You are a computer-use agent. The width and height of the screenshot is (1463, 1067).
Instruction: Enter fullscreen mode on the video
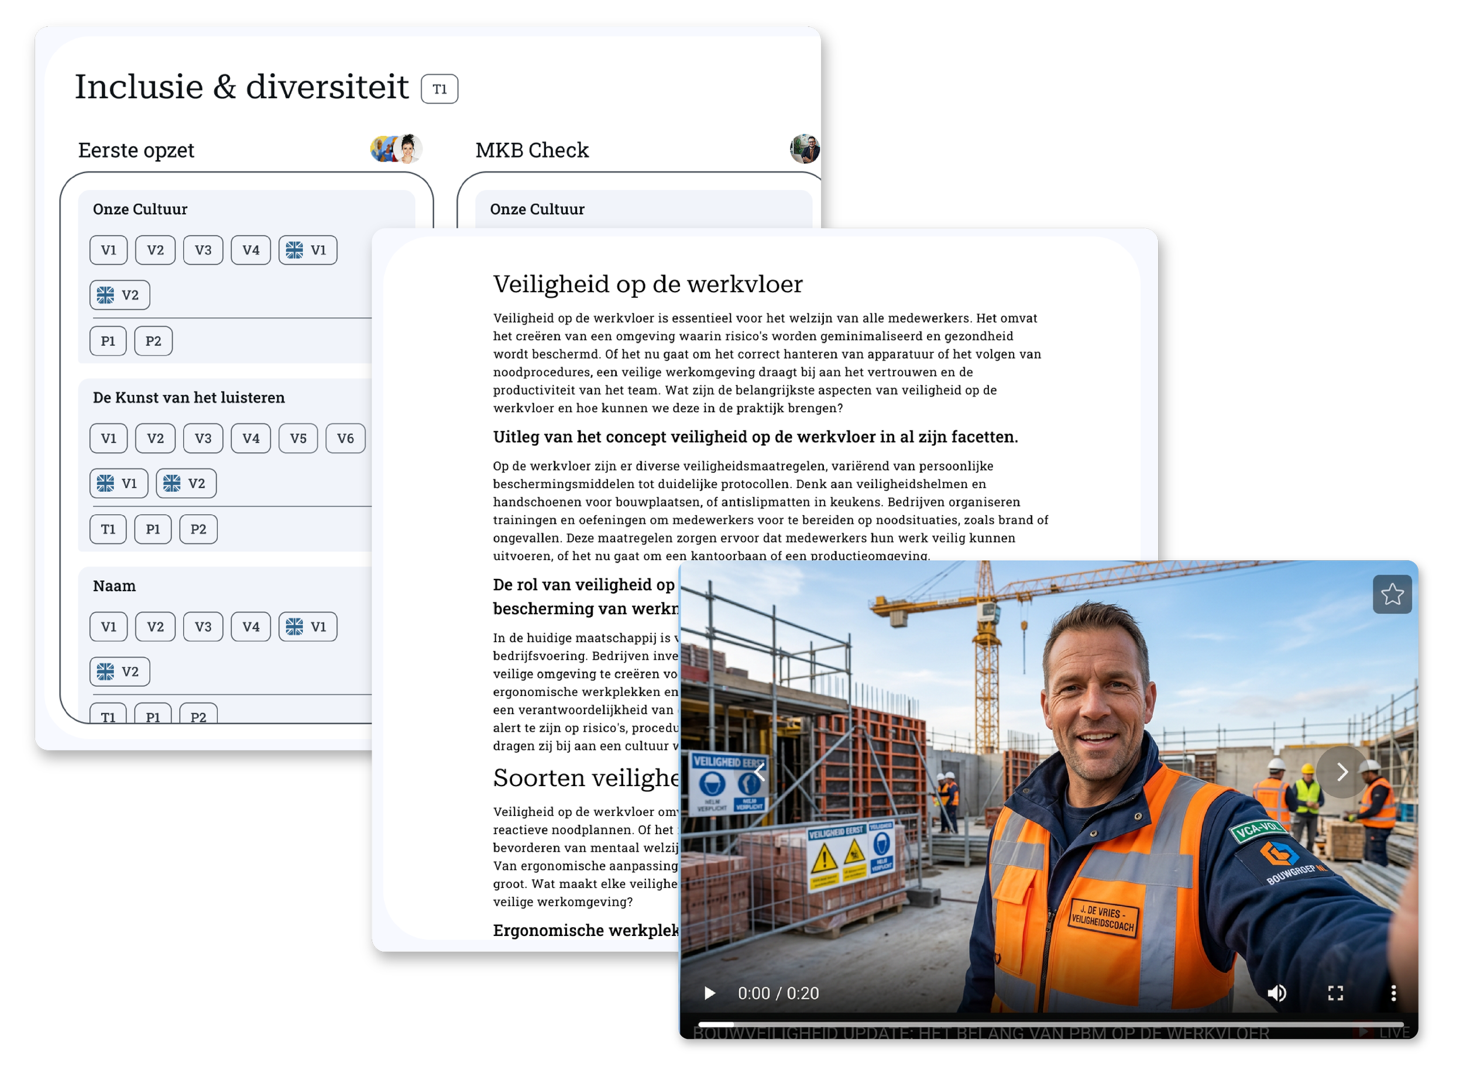coord(1335,993)
